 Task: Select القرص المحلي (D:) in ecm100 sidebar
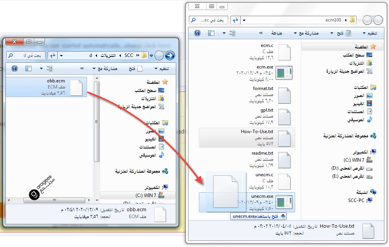click(348, 169)
